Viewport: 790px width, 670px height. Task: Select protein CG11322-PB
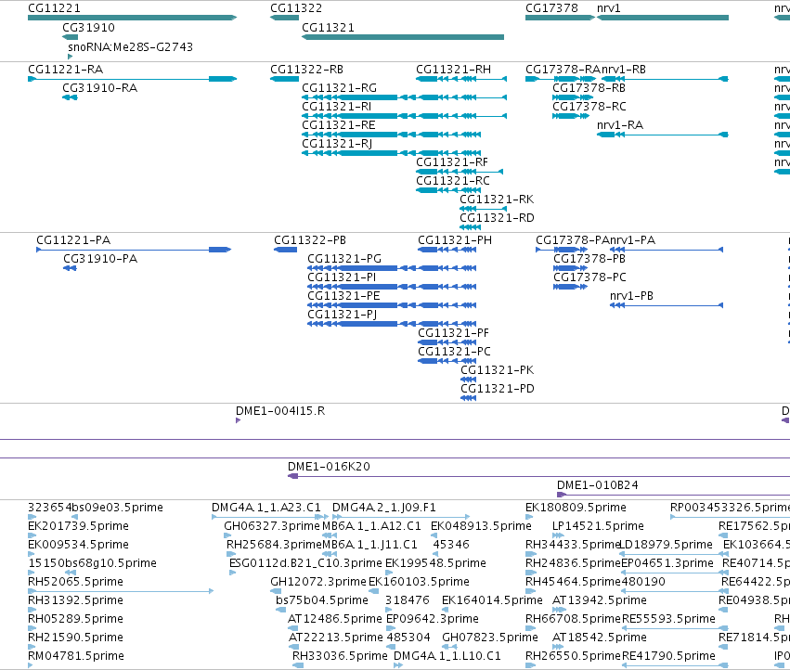pyautogui.click(x=285, y=250)
